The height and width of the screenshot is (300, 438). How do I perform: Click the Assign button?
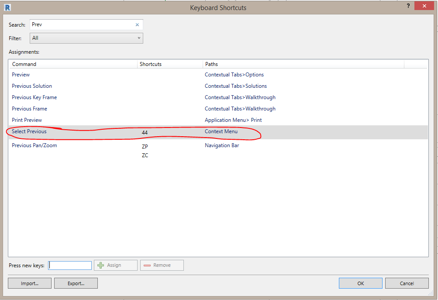pos(115,265)
